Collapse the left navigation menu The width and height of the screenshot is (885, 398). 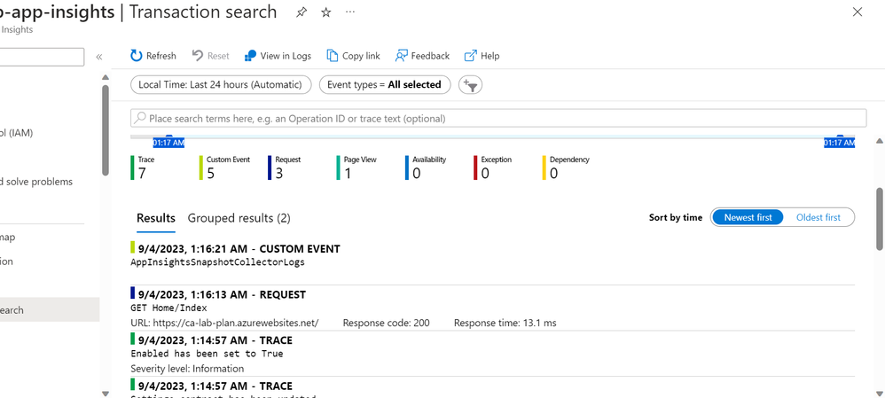pos(99,57)
